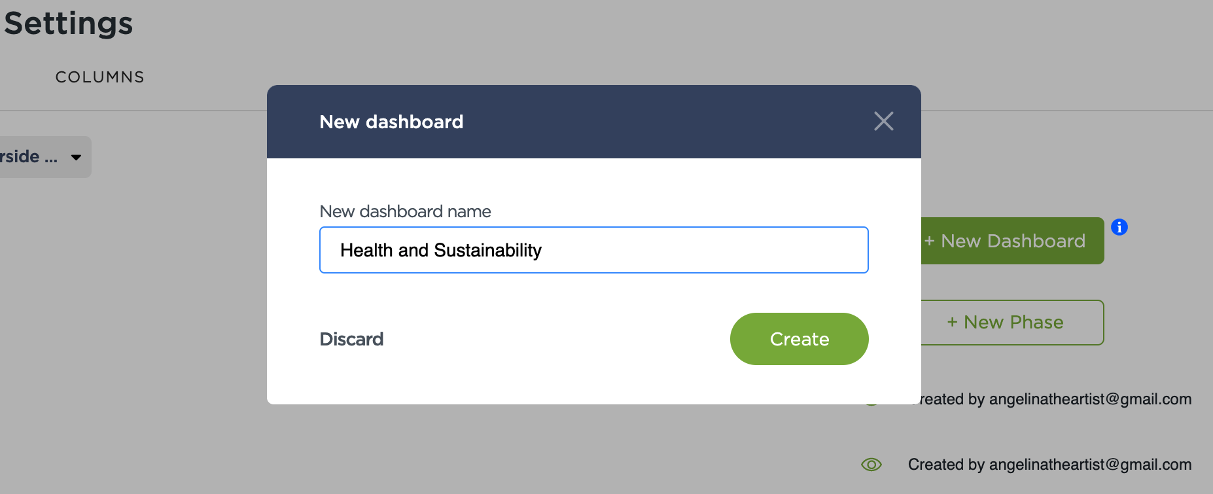Click the blue info icon beside New Dashboard

[1119, 227]
